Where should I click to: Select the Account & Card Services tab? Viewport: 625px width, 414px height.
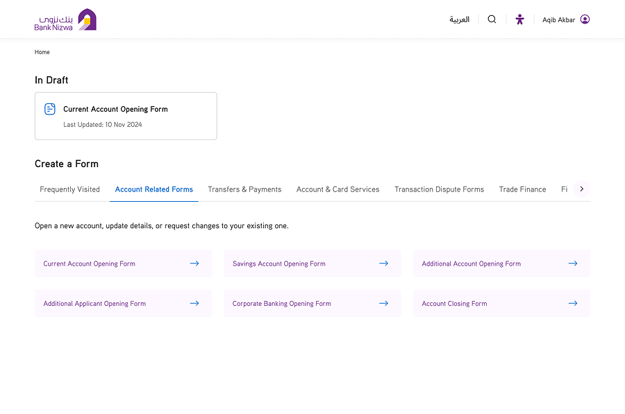click(337, 189)
